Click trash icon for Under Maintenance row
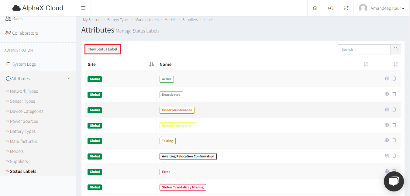This screenshot has width=410, height=196. pyautogui.click(x=394, y=109)
